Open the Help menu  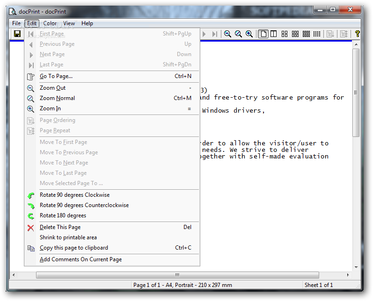coord(87,23)
